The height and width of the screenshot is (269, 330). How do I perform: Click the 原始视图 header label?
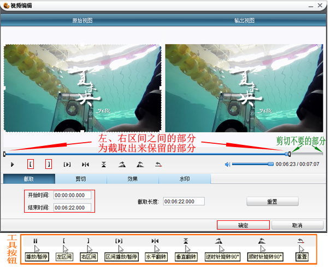pyautogui.click(x=82, y=20)
